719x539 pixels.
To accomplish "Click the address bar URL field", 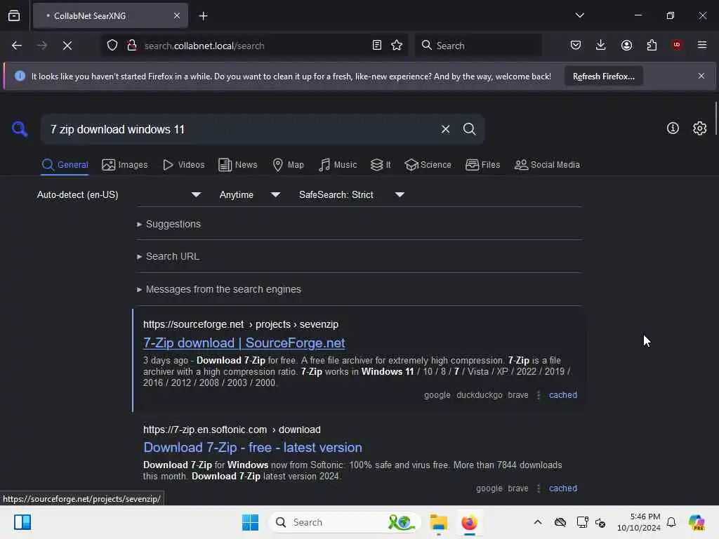I will click(254, 46).
